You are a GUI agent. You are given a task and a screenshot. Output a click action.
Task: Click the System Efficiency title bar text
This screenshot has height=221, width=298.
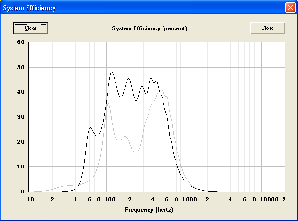click(x=29, y=8)
